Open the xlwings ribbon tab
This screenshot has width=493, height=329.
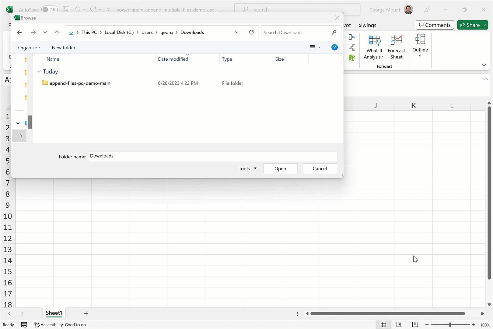point(367,25)
